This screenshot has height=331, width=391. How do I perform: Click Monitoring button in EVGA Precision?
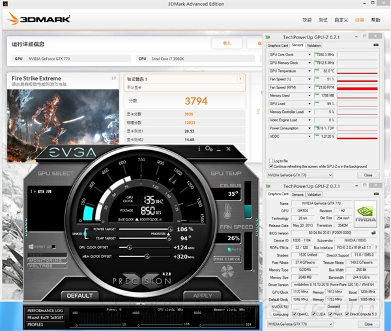(x=47, y=260)
